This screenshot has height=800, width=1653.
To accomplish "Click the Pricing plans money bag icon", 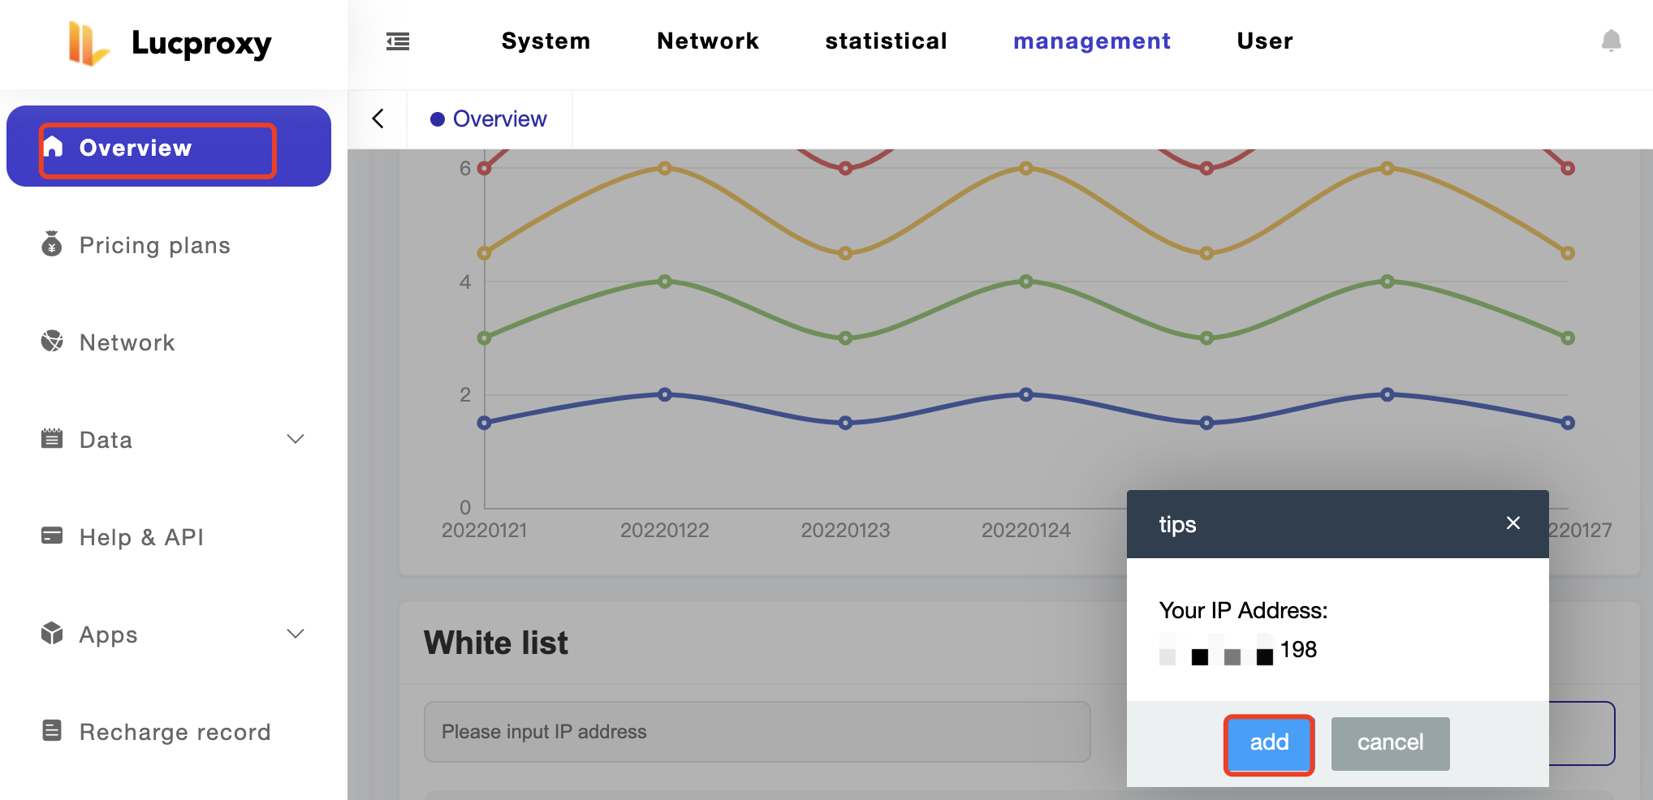I will pyautogui.click(x=52, y=243).
